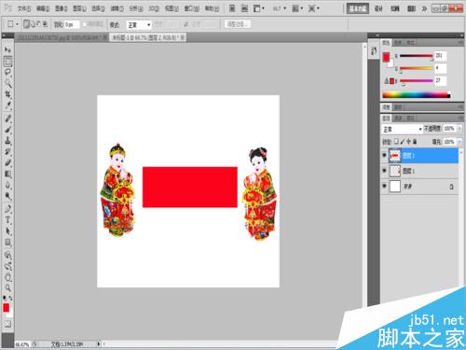Select the History Brush tool

pos(7,152)
